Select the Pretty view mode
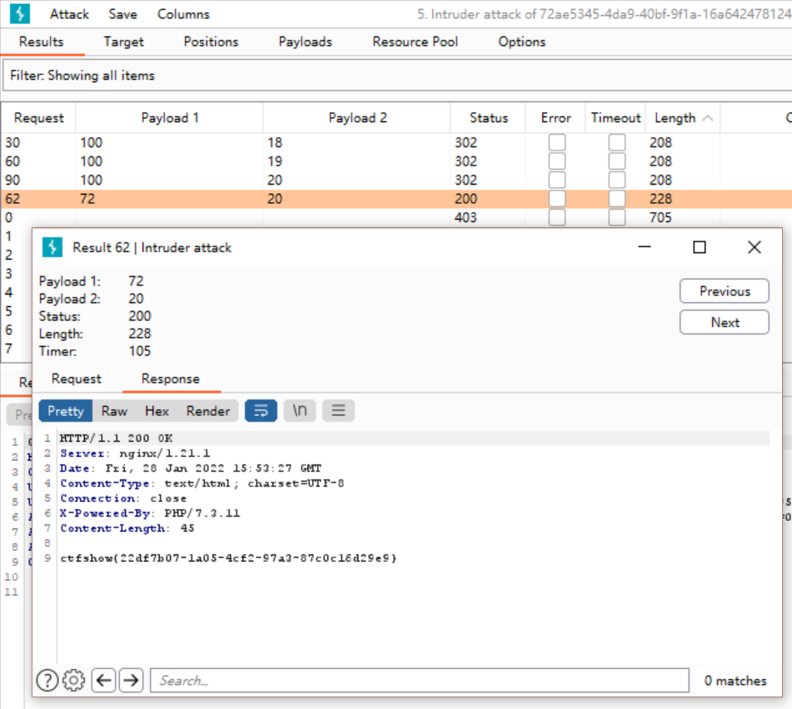792x709 pixels. pos(66,411)
